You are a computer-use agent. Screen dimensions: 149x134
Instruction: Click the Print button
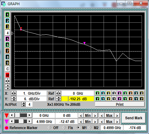[x=120, y=105]
